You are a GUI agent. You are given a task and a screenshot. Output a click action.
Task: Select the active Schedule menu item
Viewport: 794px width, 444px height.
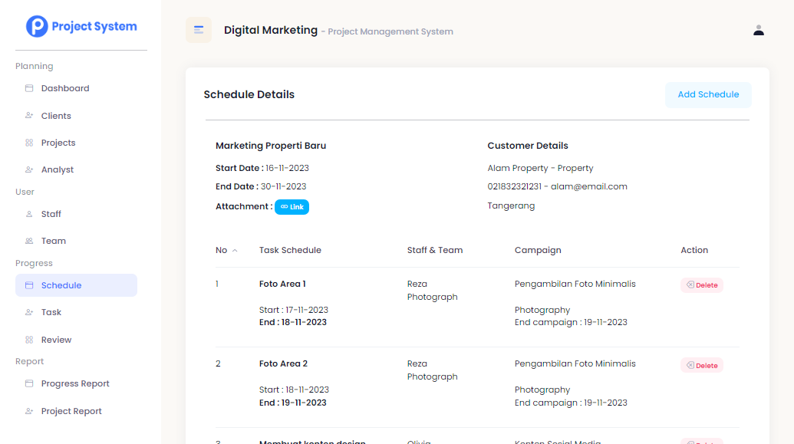(76, 285)
